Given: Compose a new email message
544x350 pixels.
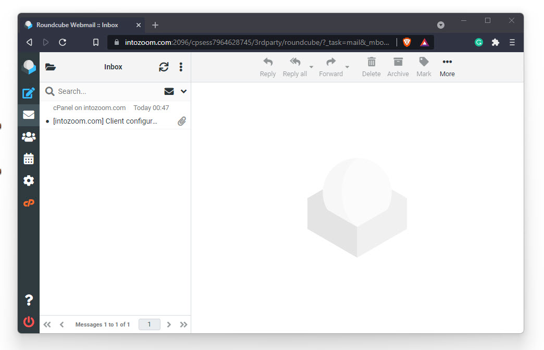Looking at the screenshot, I should click(29, 93).
